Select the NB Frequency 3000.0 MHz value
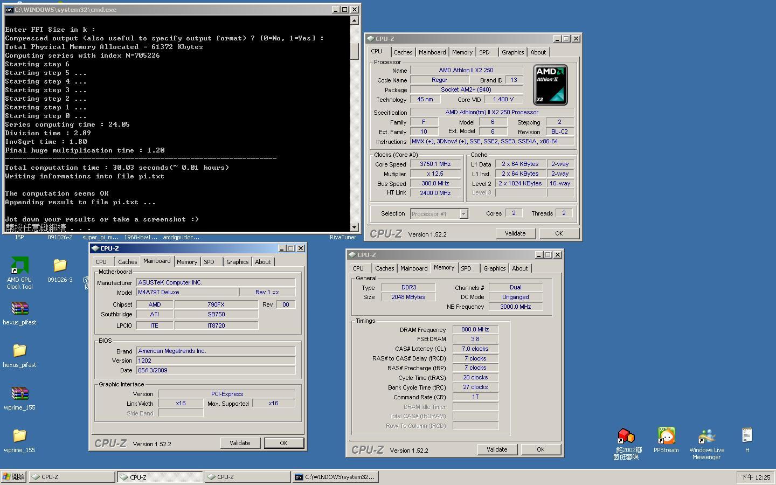 pyautogui.click(x=516, y=307)
